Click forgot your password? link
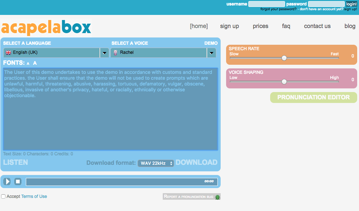359x211 pixels. coord(279,9)
